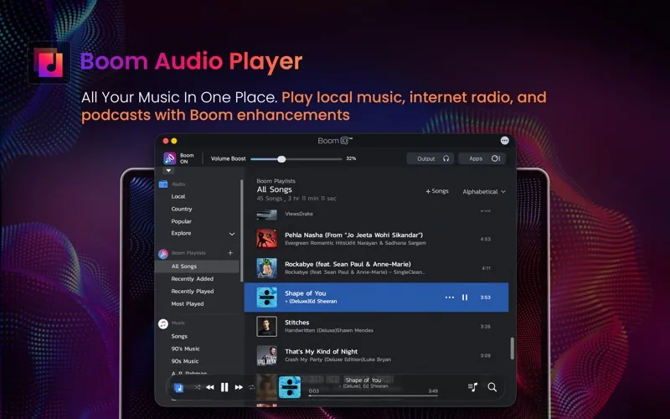
Task: Open Recently Added playlist
Action: tap(193, 279)
